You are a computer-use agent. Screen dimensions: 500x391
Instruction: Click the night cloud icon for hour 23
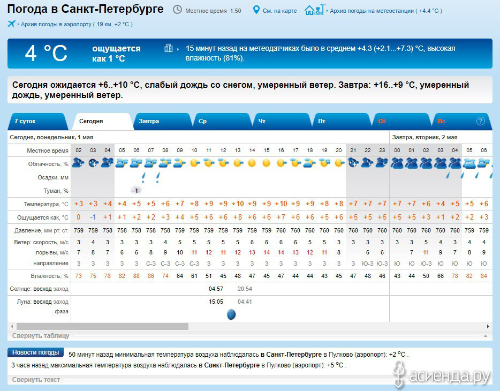(382, 163)
